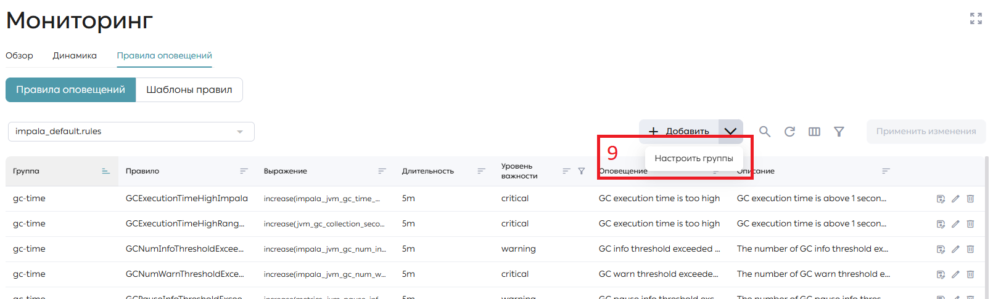Click the search magnifier icon in toolbar
This screenshot has width=993, height=299.
click(765, 132)
